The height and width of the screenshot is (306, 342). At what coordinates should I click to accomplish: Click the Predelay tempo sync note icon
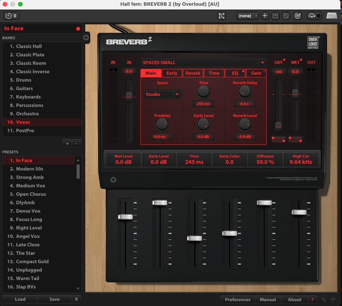169,137
